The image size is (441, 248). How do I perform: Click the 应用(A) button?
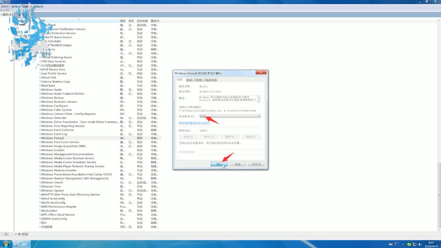coord(256,164)
